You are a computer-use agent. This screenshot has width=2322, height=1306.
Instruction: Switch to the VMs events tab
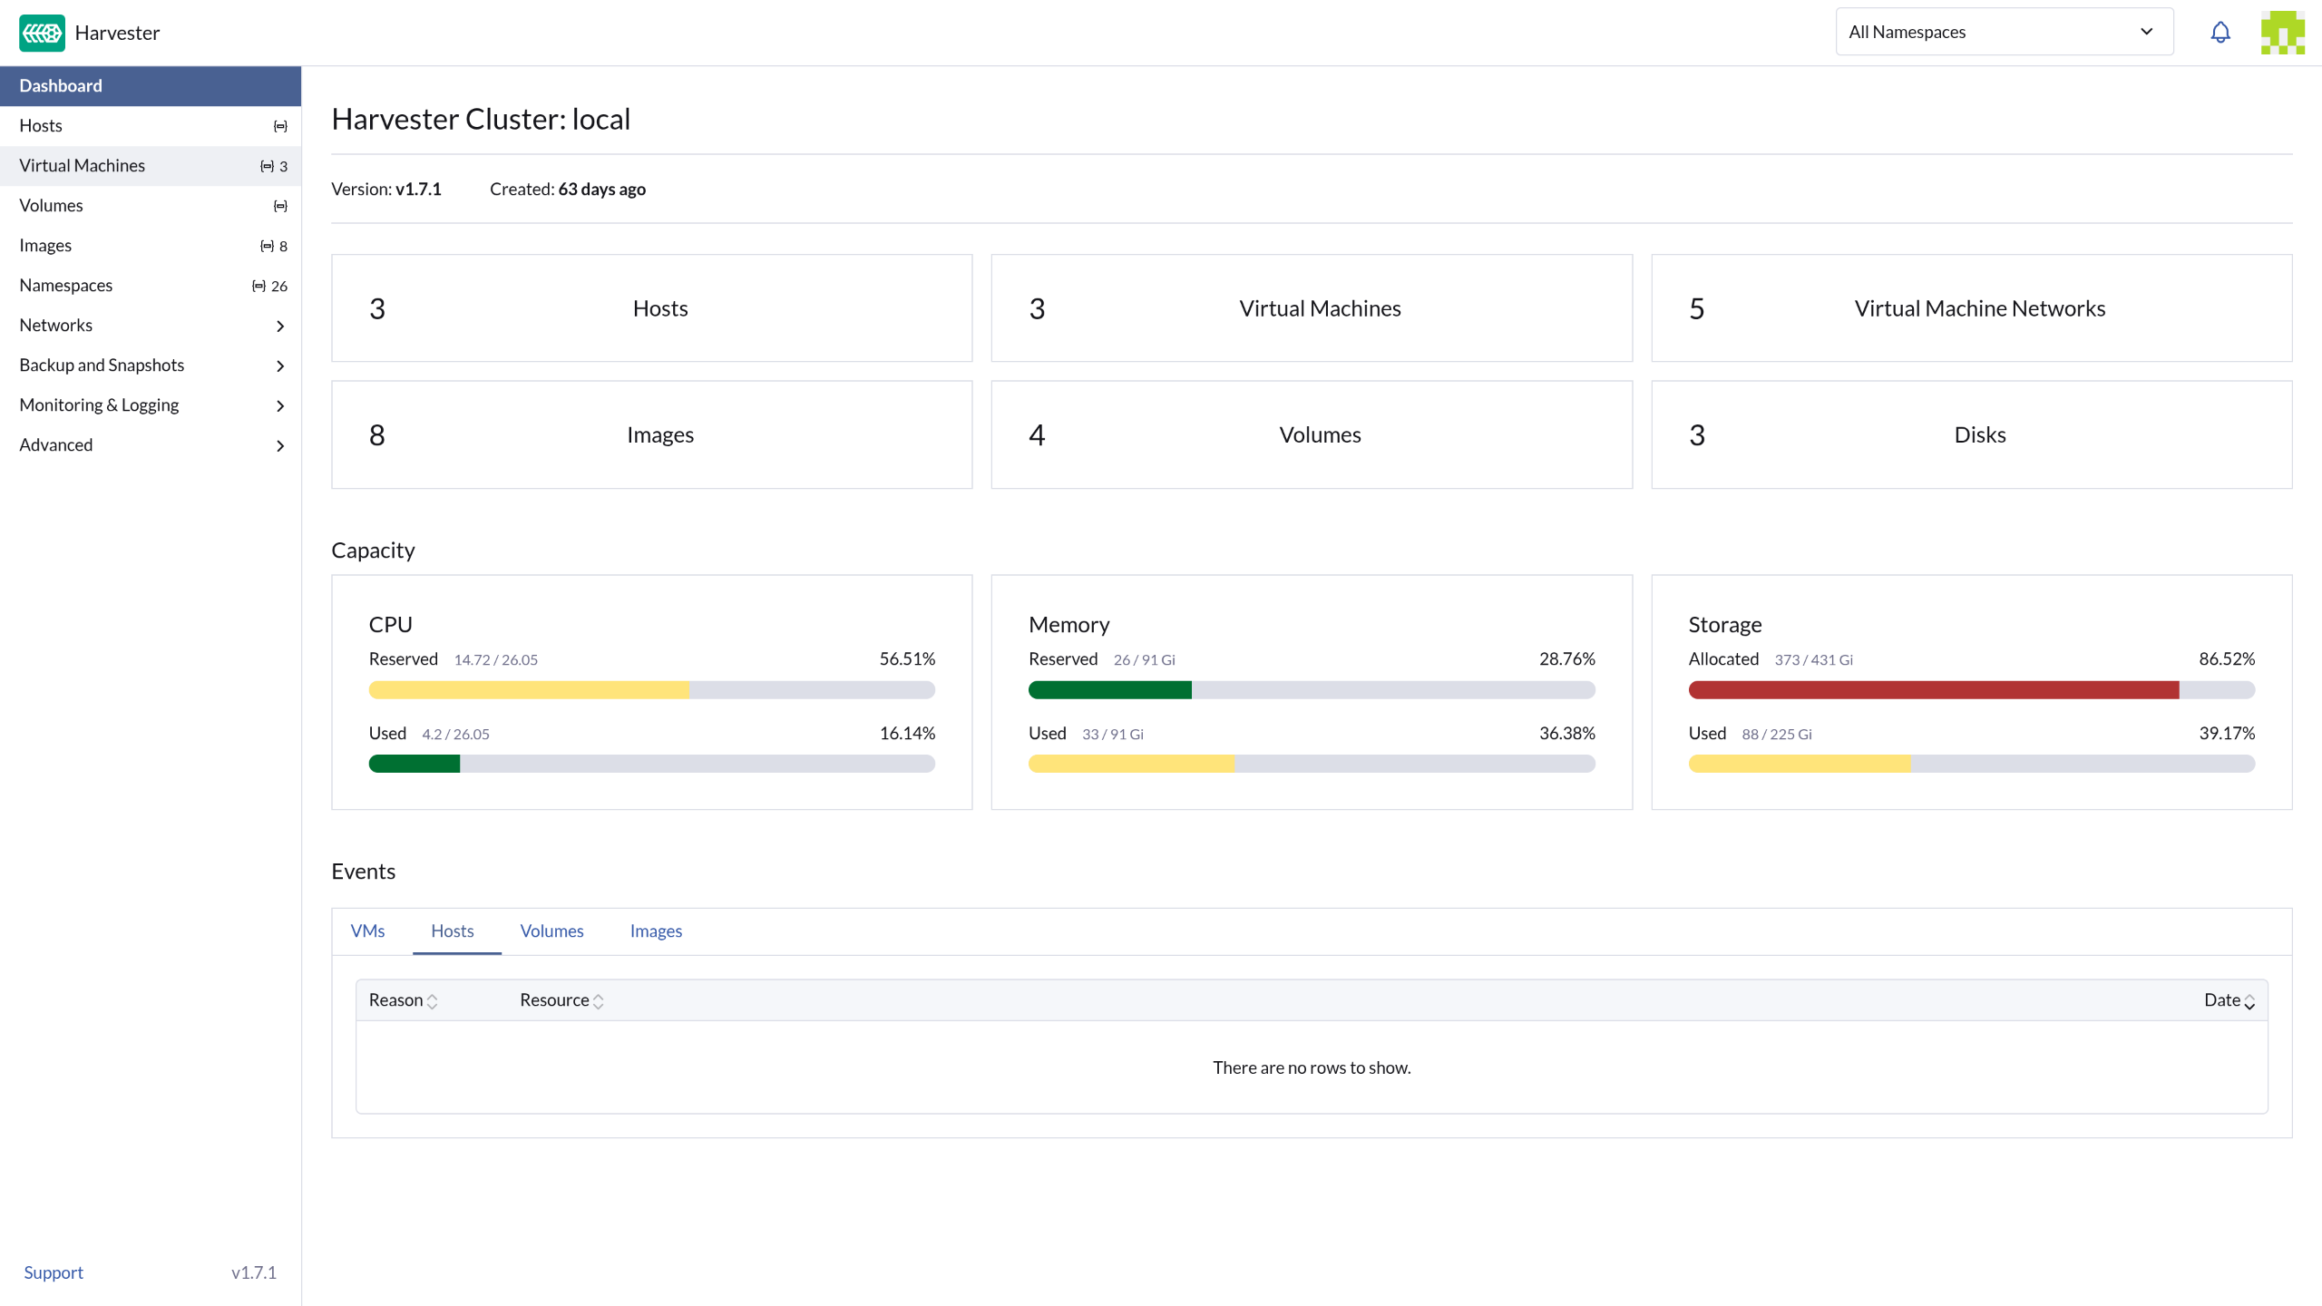[x=367, y=931]
